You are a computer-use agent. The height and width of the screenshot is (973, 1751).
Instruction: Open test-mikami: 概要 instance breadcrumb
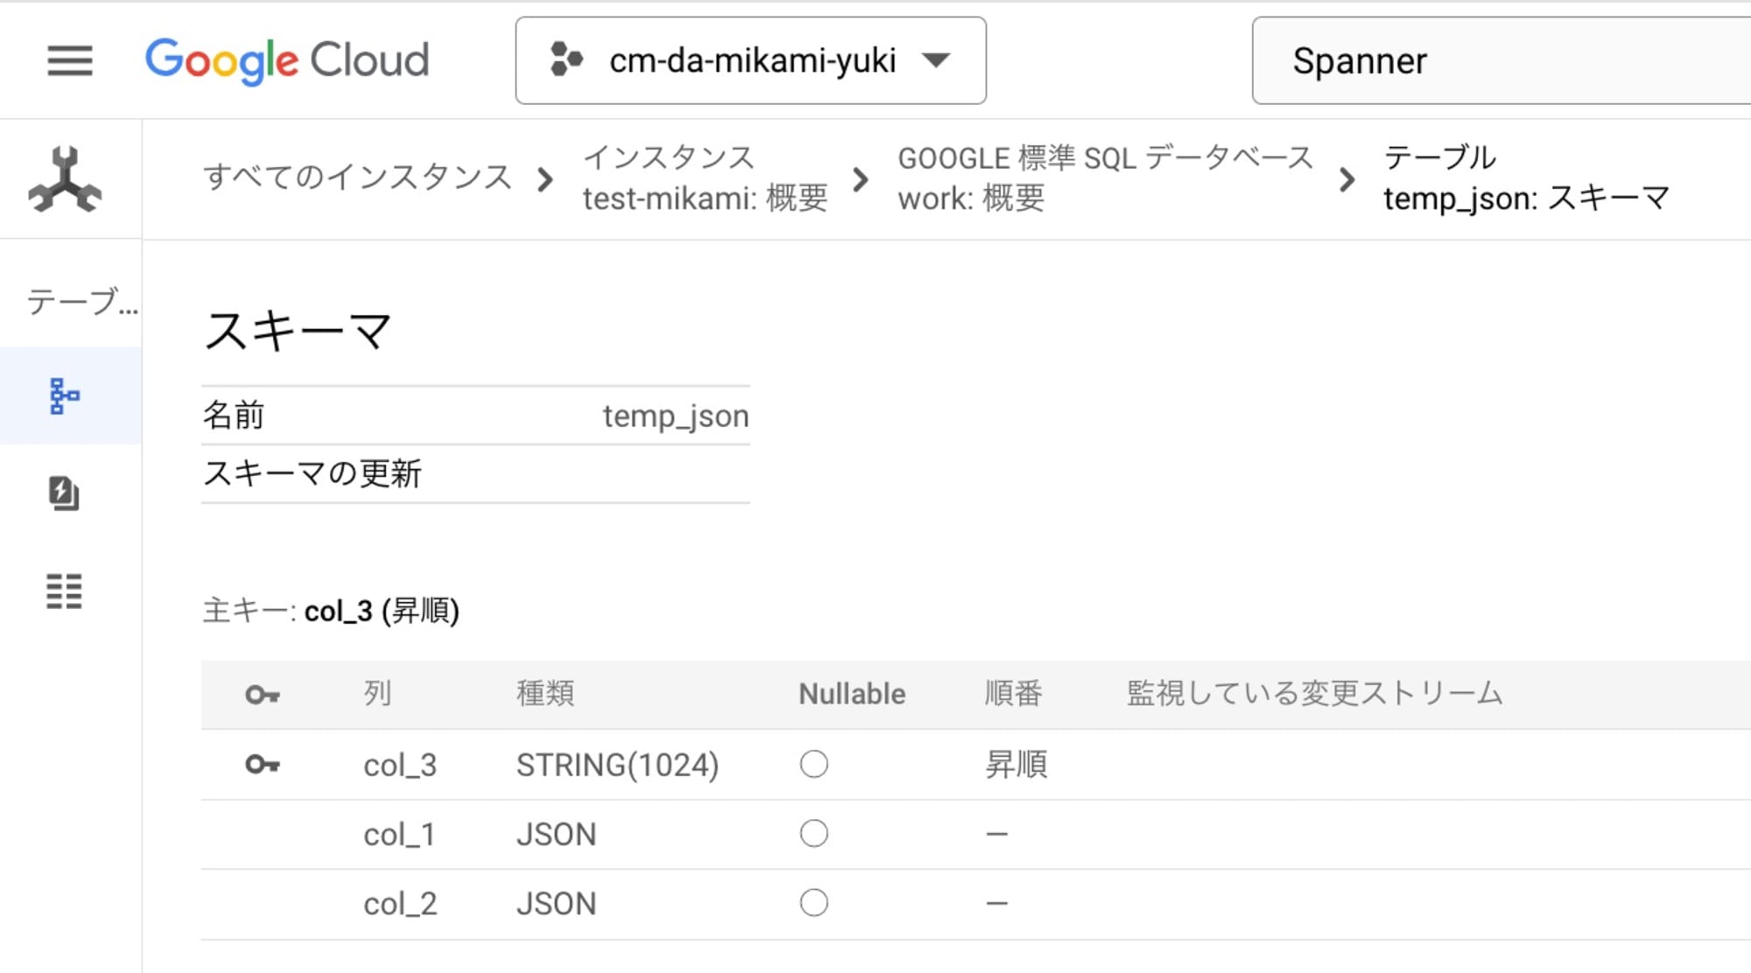705,178
